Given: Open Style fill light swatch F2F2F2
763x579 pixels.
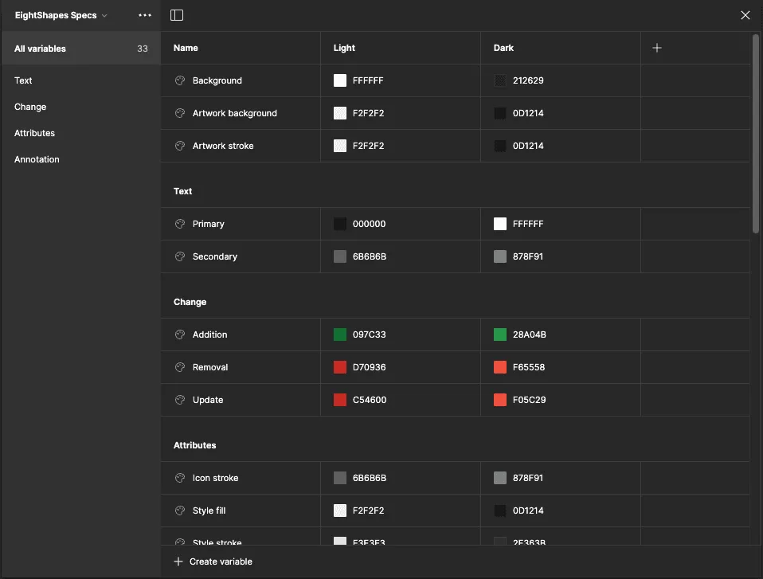Looking at the screenshot, I should click(x=339, y=511).
